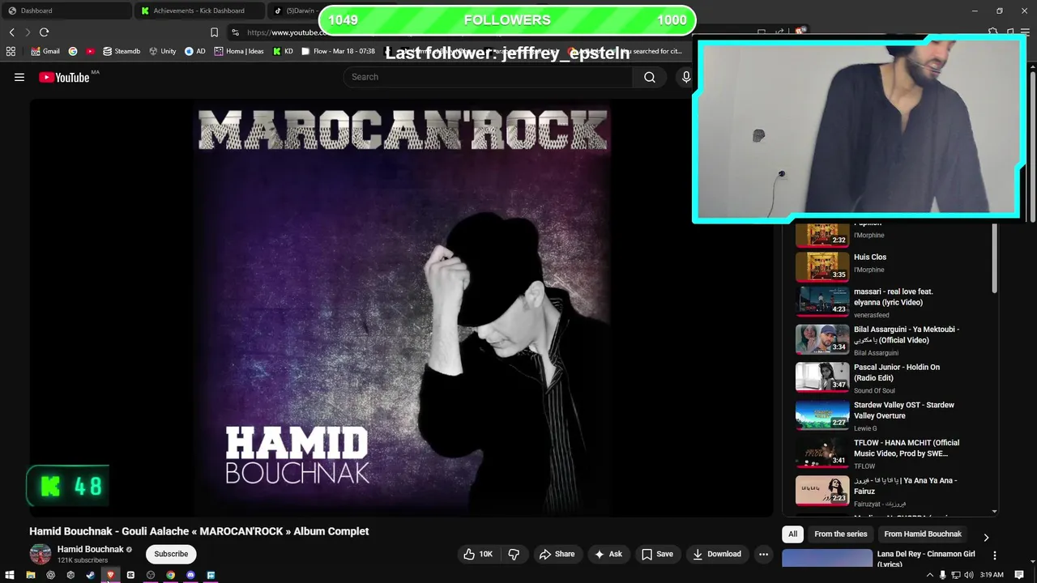Go to the YouTube home logo
This screenshot has height=583, width=1037.
point(64,77)
